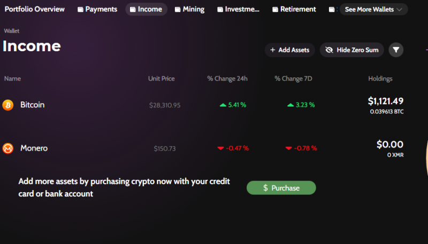428x244 pixels.
Task: Click the Bitcoin coin icon
Action: 8,105
